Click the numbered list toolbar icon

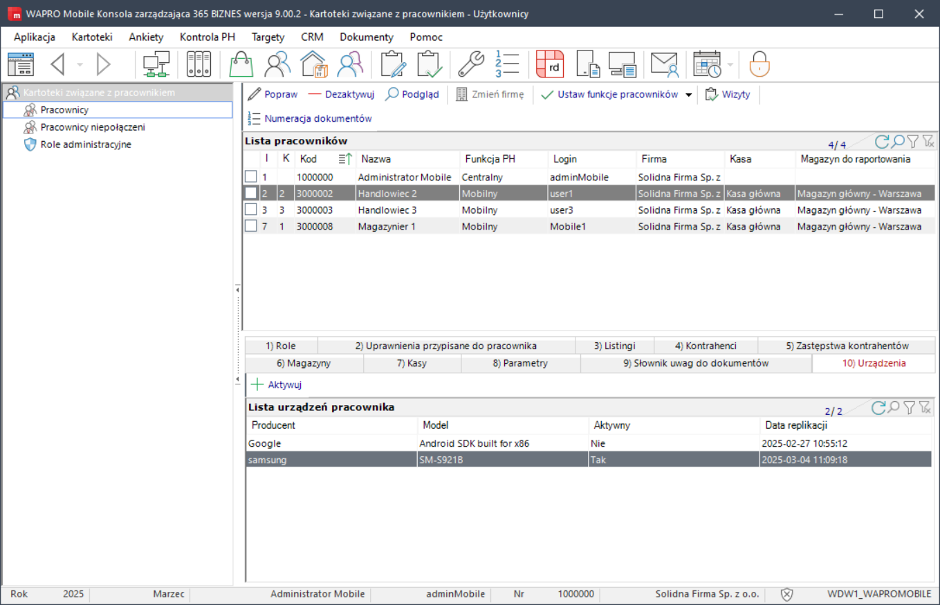coord(507,64)
